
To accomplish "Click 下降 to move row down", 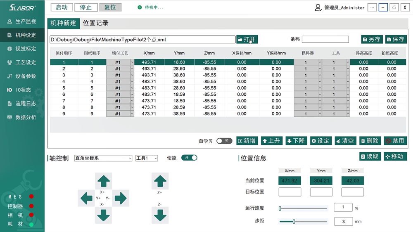I will point(296,141).
